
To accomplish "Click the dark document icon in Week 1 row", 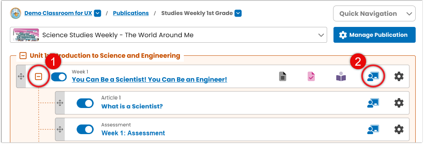I will point(283,77).
